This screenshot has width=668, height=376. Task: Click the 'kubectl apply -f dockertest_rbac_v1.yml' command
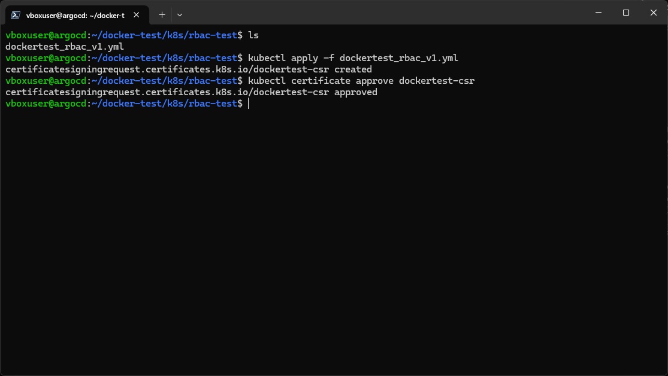(x=353, y=58)
